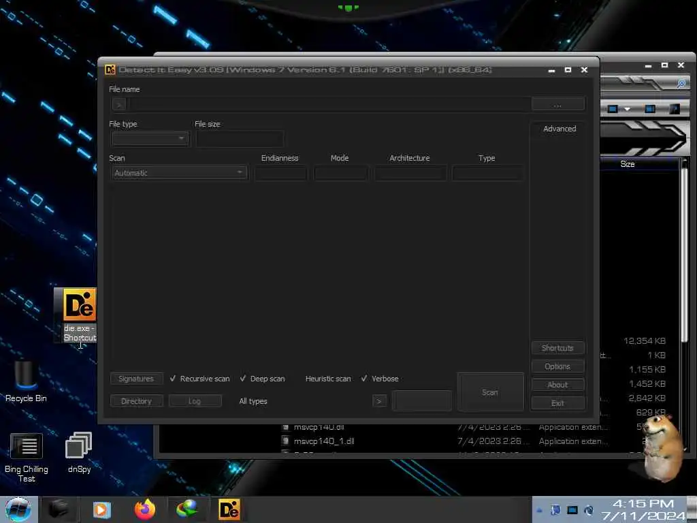Open die.exe Shortcut desktop icon
Screen dimensions: 697x523
coord(80,315)
